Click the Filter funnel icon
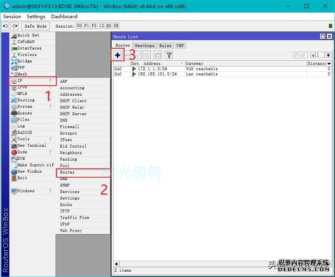 tap(169, 55)
